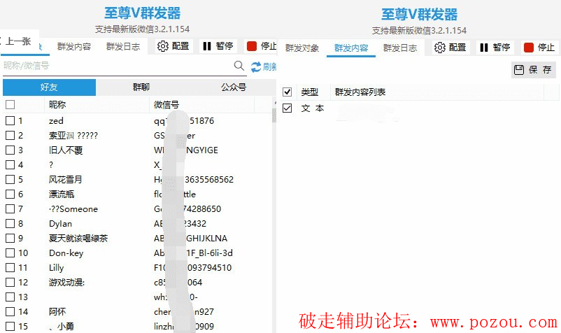Click nickname Lilly in the list
This screenshot has height=333, width=561.
pos(56,268)
